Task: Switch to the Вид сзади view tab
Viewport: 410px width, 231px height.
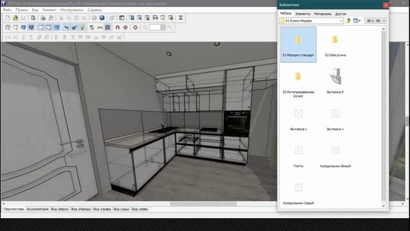Action: pyautogui.click(x=121, y=209)
